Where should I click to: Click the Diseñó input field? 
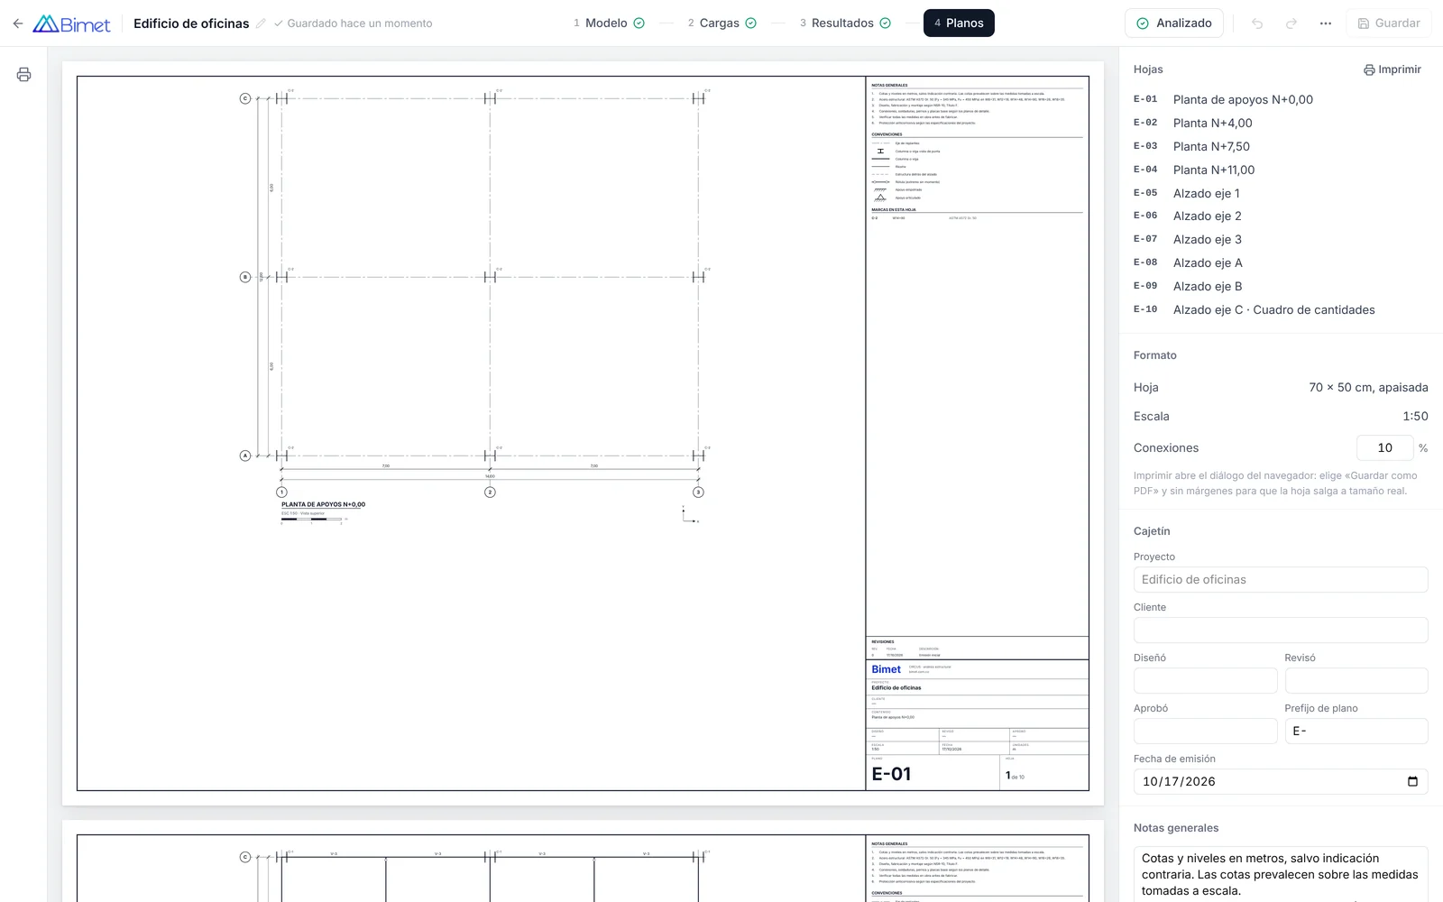click(x=1205, y=680)
